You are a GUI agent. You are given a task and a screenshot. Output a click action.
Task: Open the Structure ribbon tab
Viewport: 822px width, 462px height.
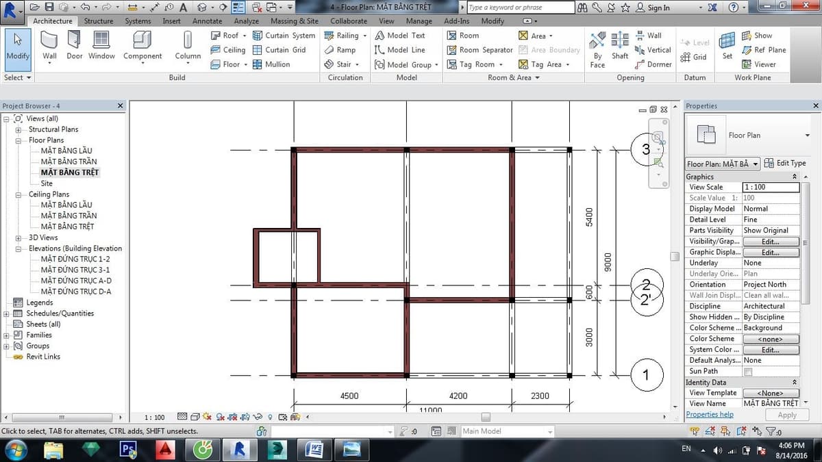[99, 21]
